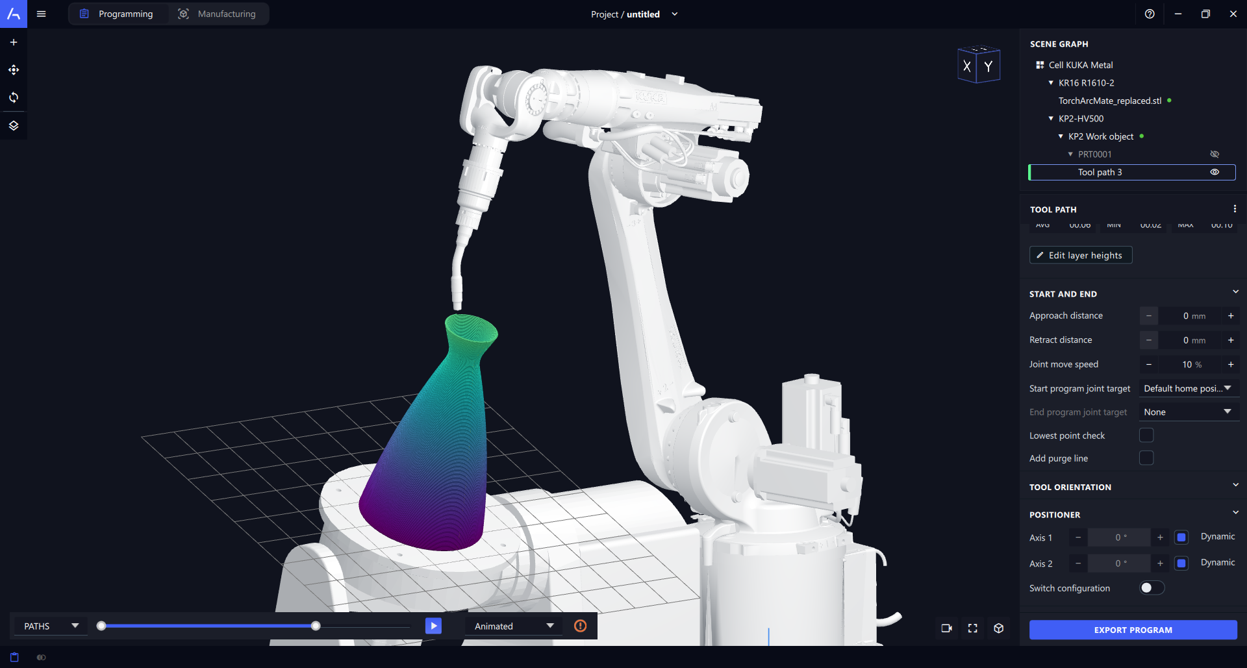
Task: Select the rotate tool icon
Action: point(14,97)
